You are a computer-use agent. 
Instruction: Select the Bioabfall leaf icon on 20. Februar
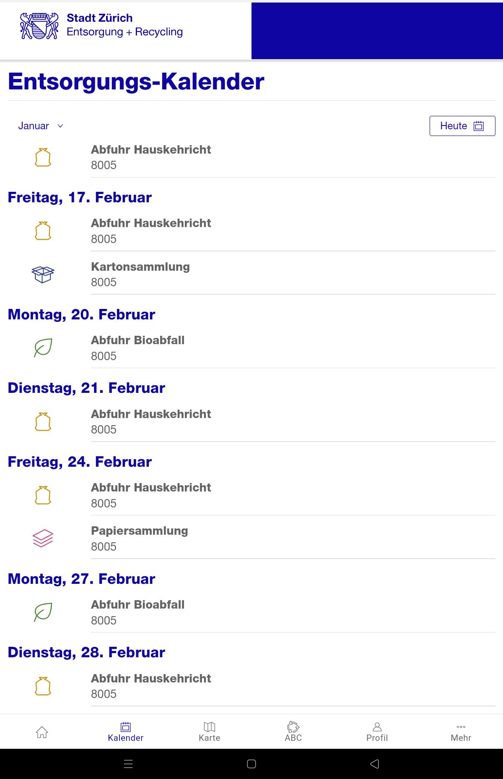click(43, 348)
